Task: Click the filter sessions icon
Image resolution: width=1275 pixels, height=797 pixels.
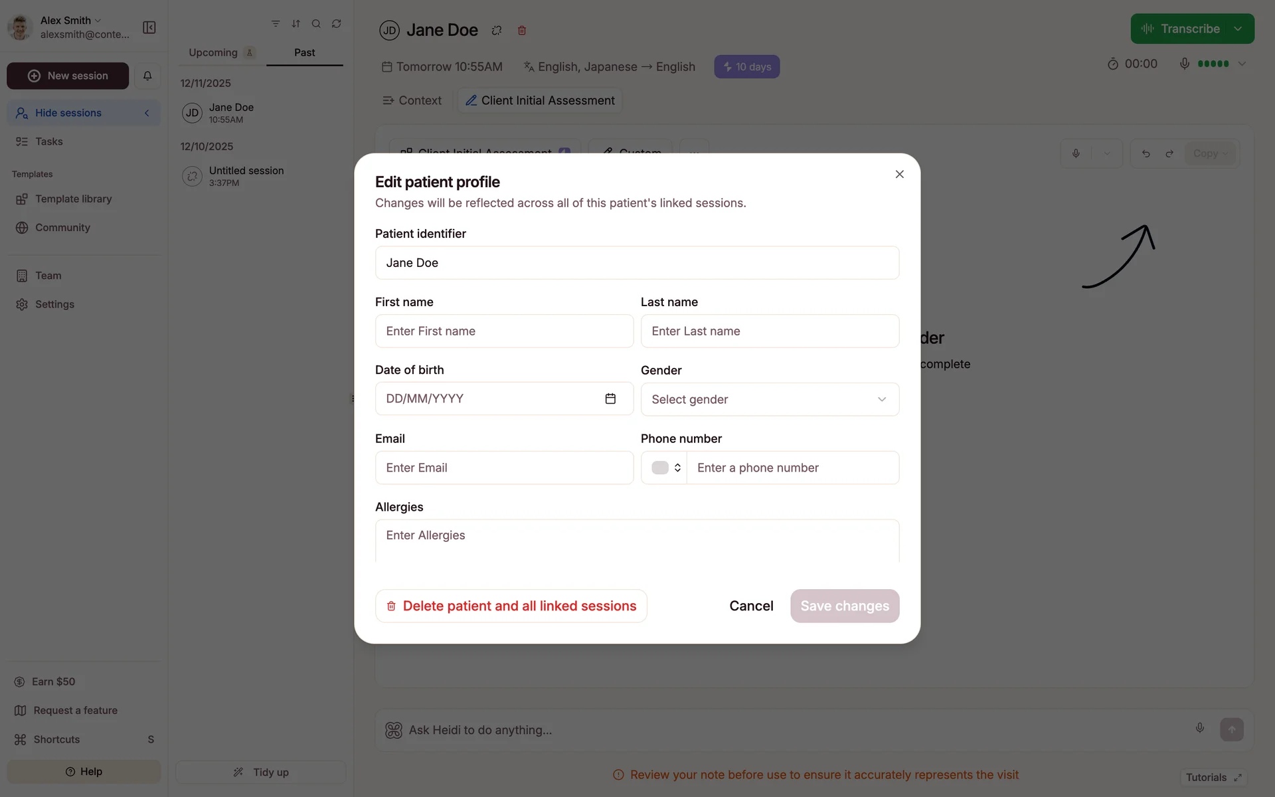Action: pyautogui.click(x=276, y=24)
